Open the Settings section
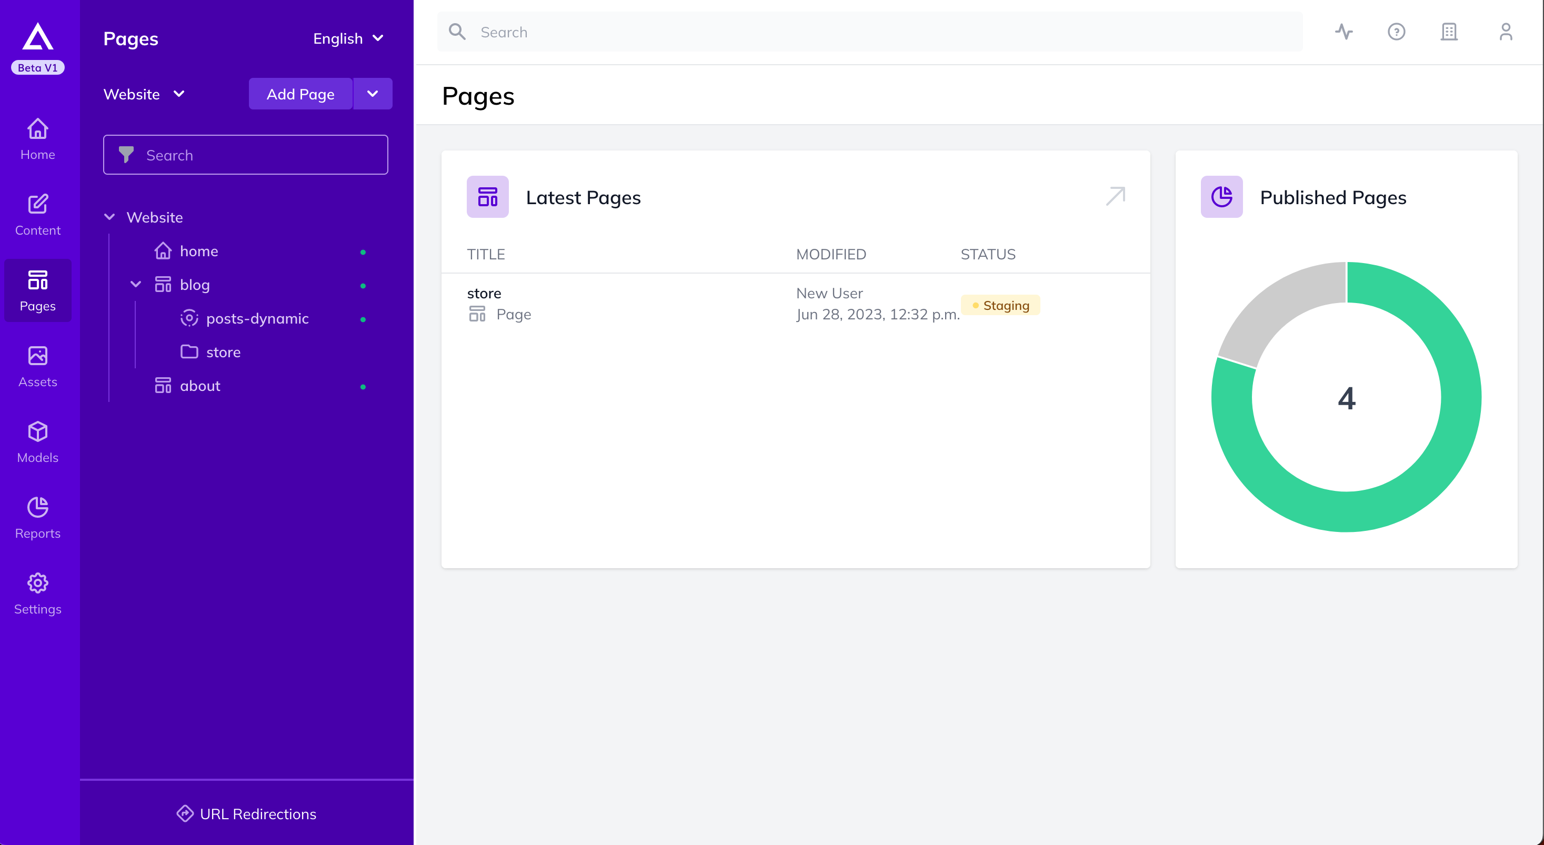Viewport: 1544px width, 845px height. point(38,594)
